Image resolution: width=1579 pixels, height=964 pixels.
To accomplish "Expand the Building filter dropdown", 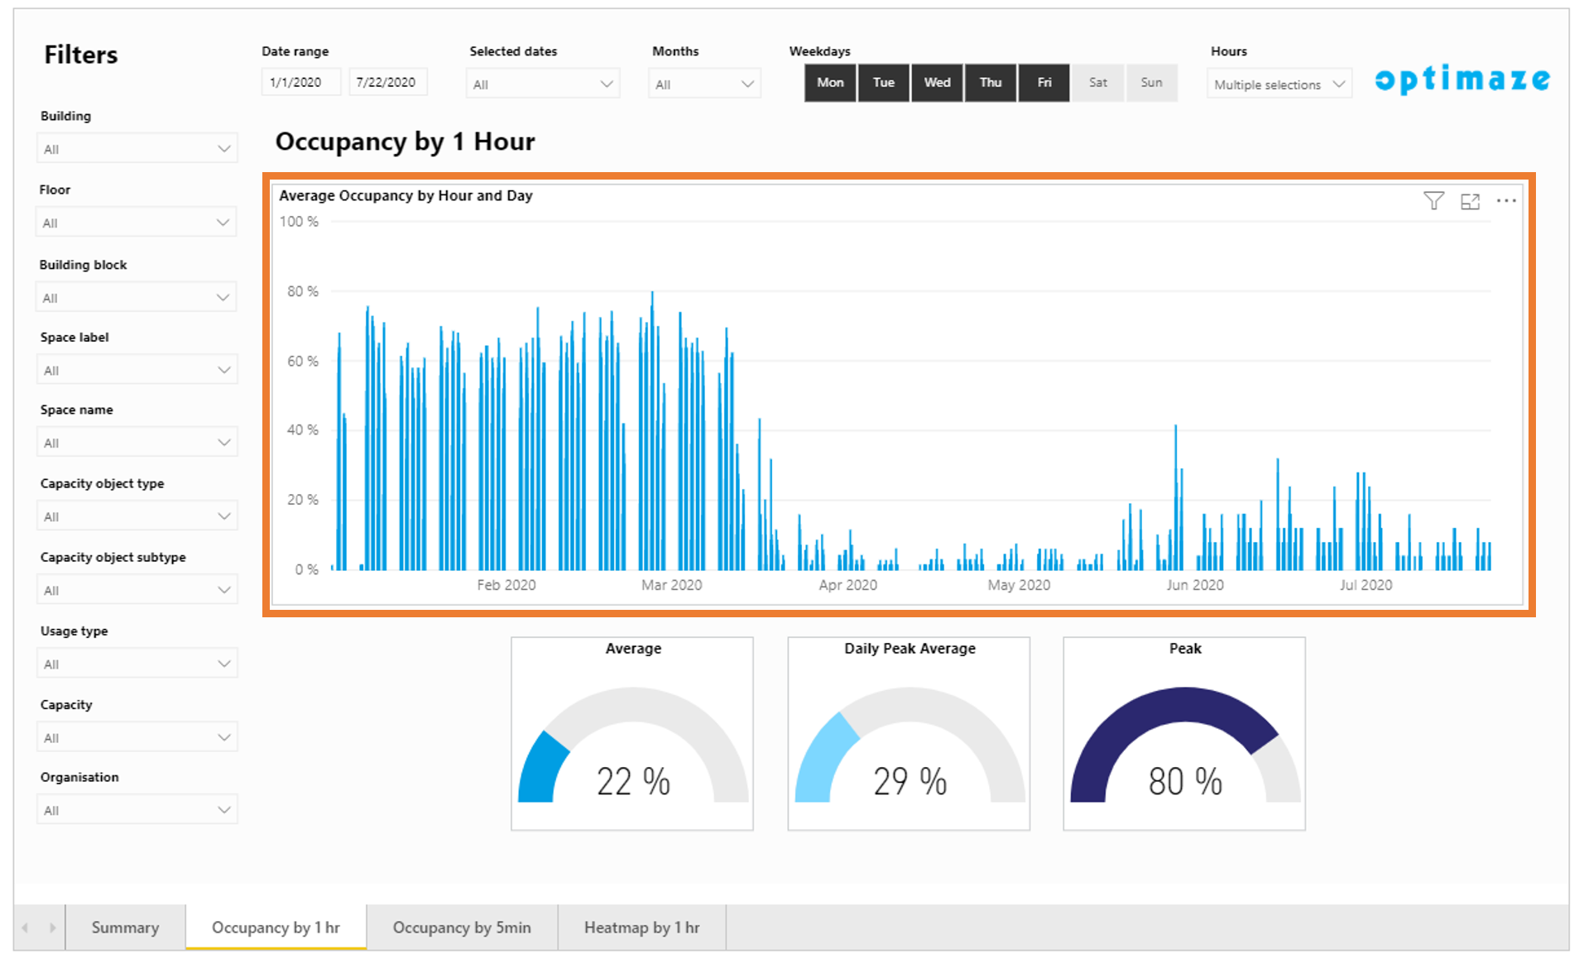I will [x=137, y=149].
